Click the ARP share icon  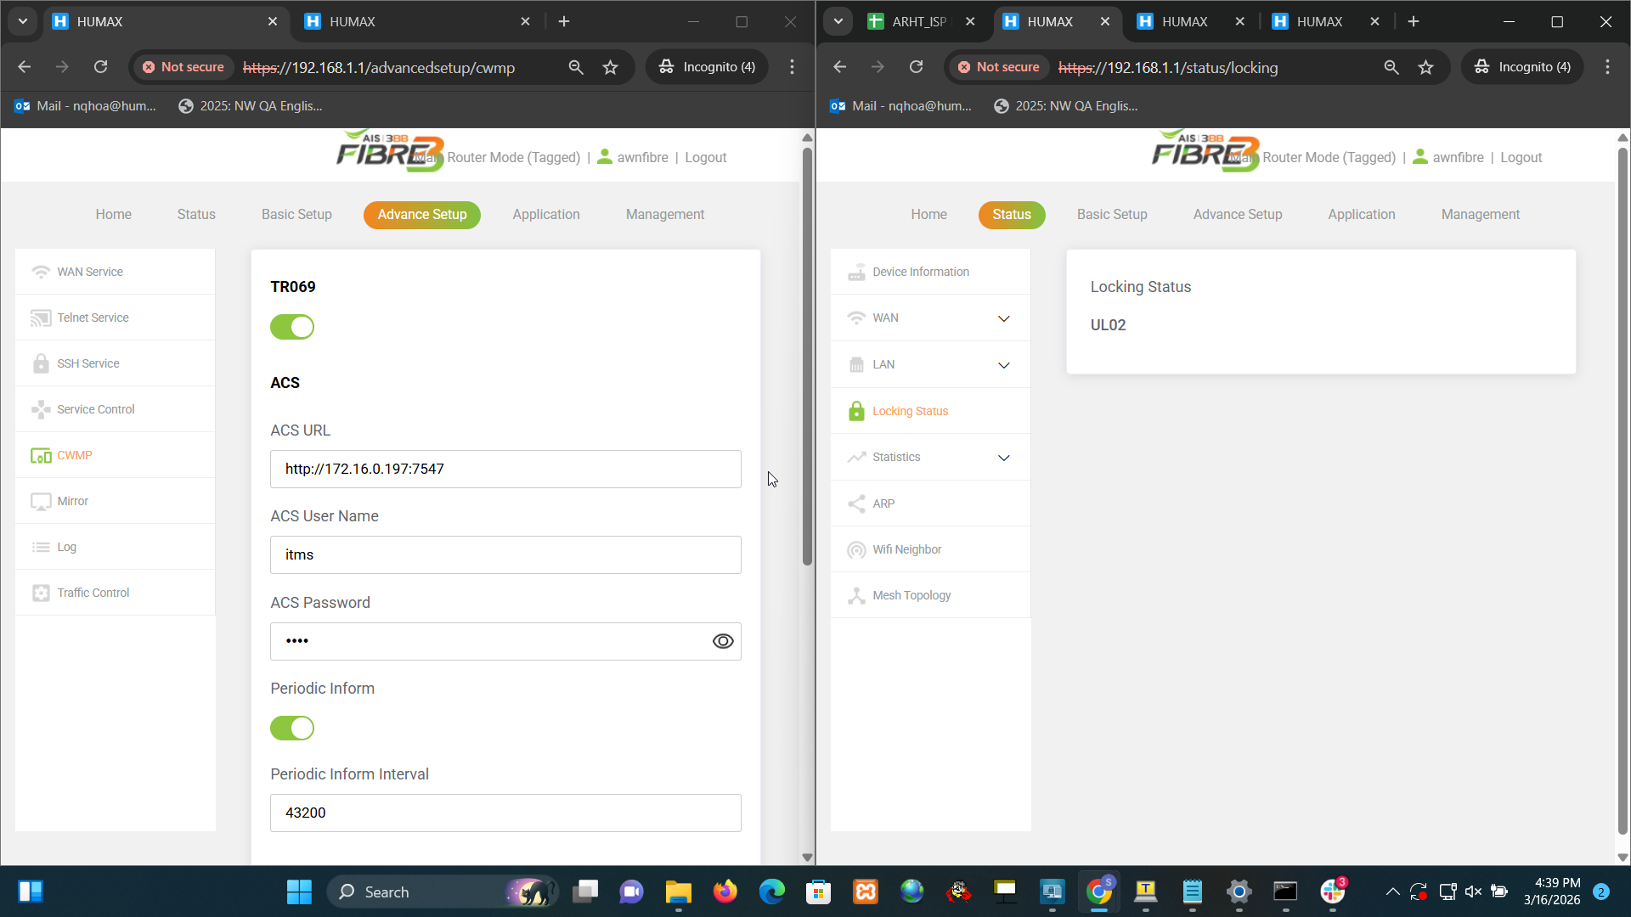coord(856,504)
